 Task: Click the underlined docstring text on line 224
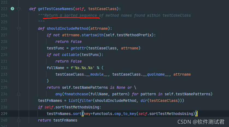click(x=70, y=15)
